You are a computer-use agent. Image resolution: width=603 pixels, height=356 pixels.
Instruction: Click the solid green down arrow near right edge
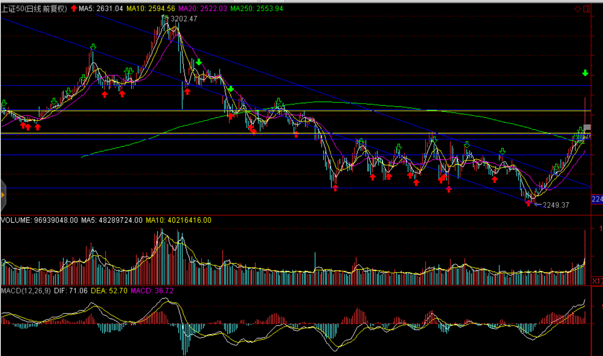pos(585,73)
